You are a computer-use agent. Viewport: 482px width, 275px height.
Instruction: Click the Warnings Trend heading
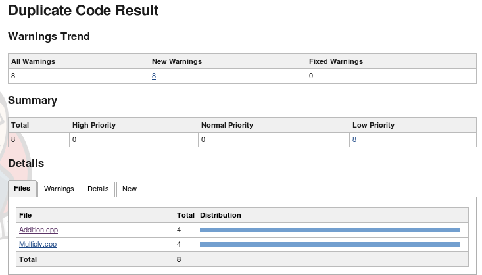49,37
